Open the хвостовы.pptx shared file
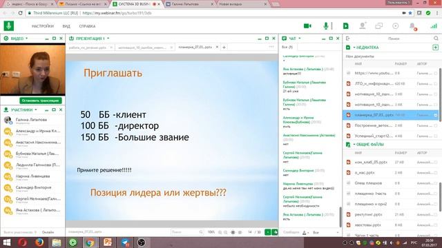This screenshot has width=442, height=248. [x=367, y=225]
